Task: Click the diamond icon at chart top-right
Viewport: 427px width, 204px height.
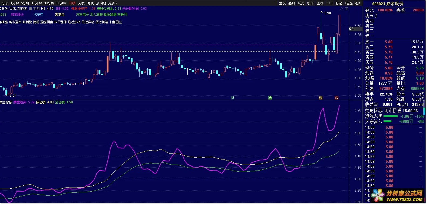Action: [x=341, y=9]
